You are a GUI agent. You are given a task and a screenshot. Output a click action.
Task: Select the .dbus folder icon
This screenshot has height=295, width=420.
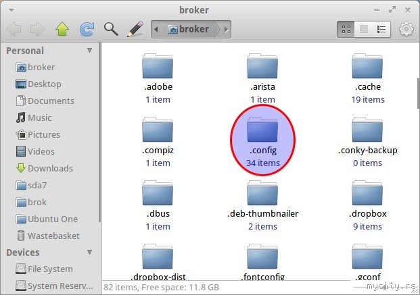pos(158,193)
